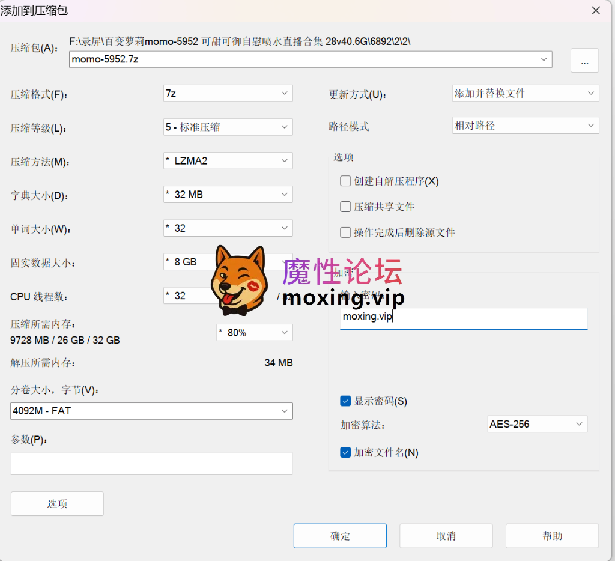This screenshot has width=615, height=561.
Task: Confirm with the 确定 button
Action: (x=340, y=536)
